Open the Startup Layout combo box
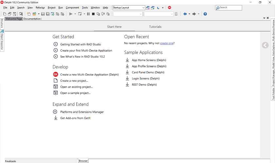This screenshot has width=275, height=163. [x=129, y=8]
